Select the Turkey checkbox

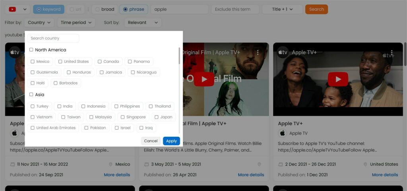33,106
